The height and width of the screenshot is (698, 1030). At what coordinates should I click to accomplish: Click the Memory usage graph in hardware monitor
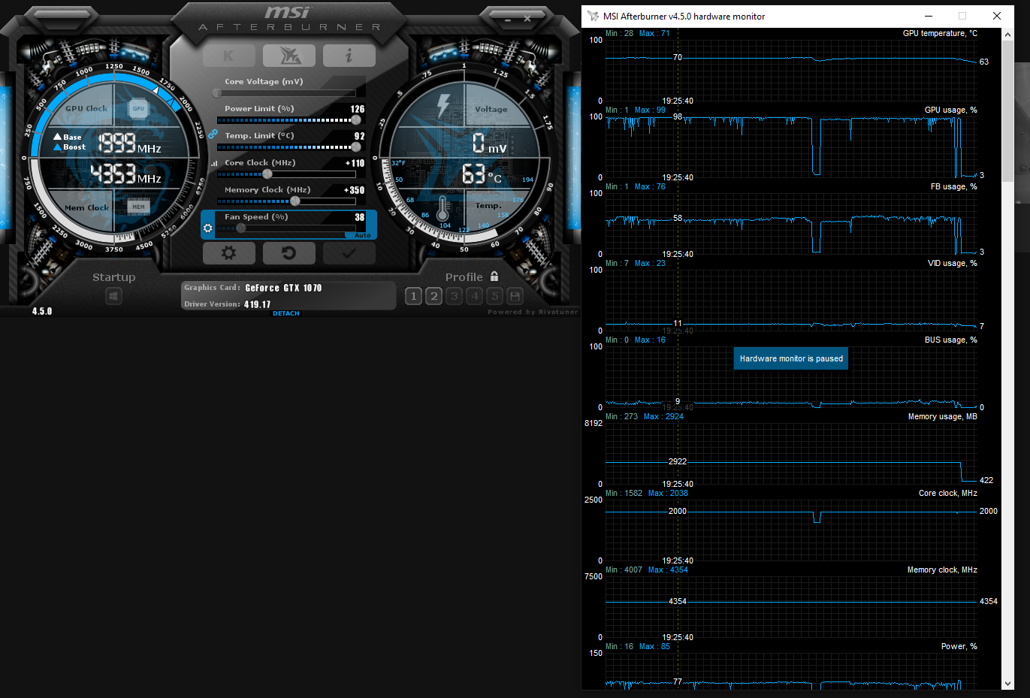click(x=791, y=453)
